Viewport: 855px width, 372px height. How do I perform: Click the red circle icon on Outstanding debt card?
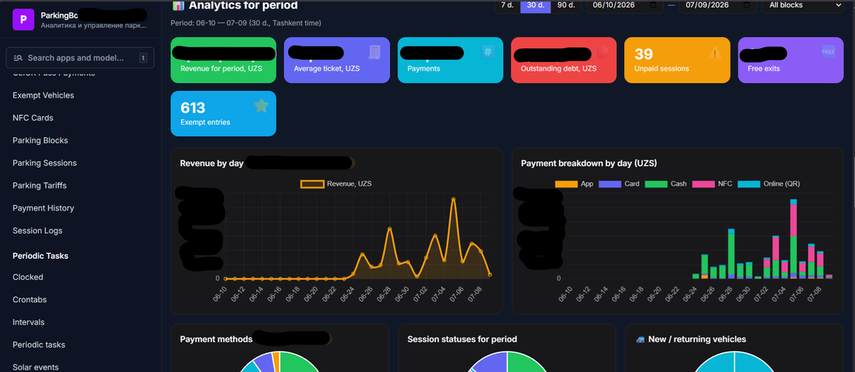click(602, 52)
